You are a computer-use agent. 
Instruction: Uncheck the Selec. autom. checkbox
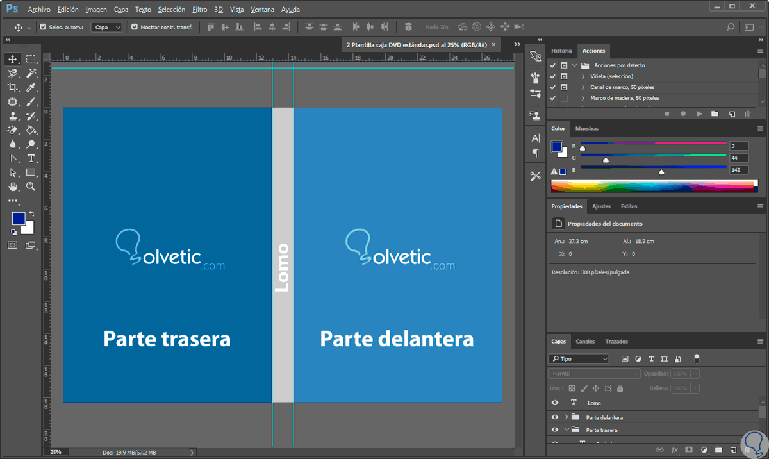pos(43,28)
